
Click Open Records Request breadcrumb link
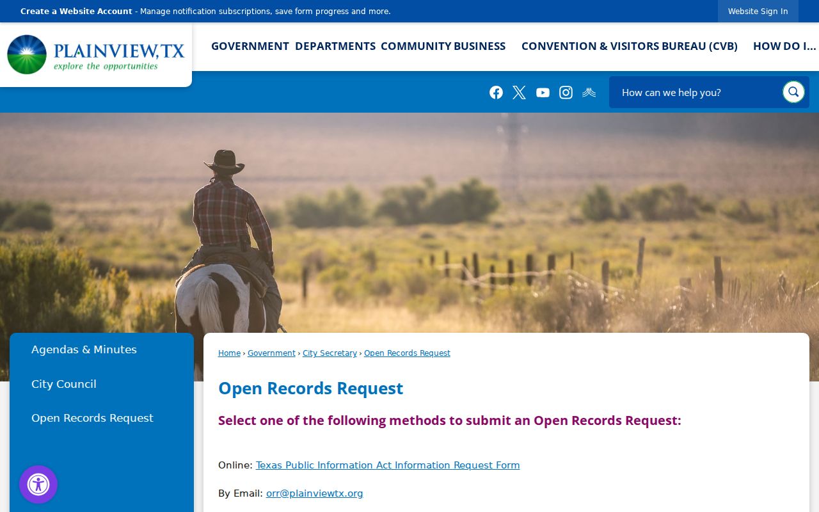pyautogui.click(x=407, y=353)
